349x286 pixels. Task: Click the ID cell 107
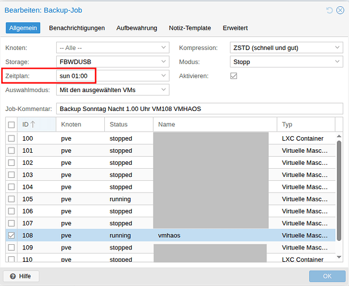click(28, 223)
